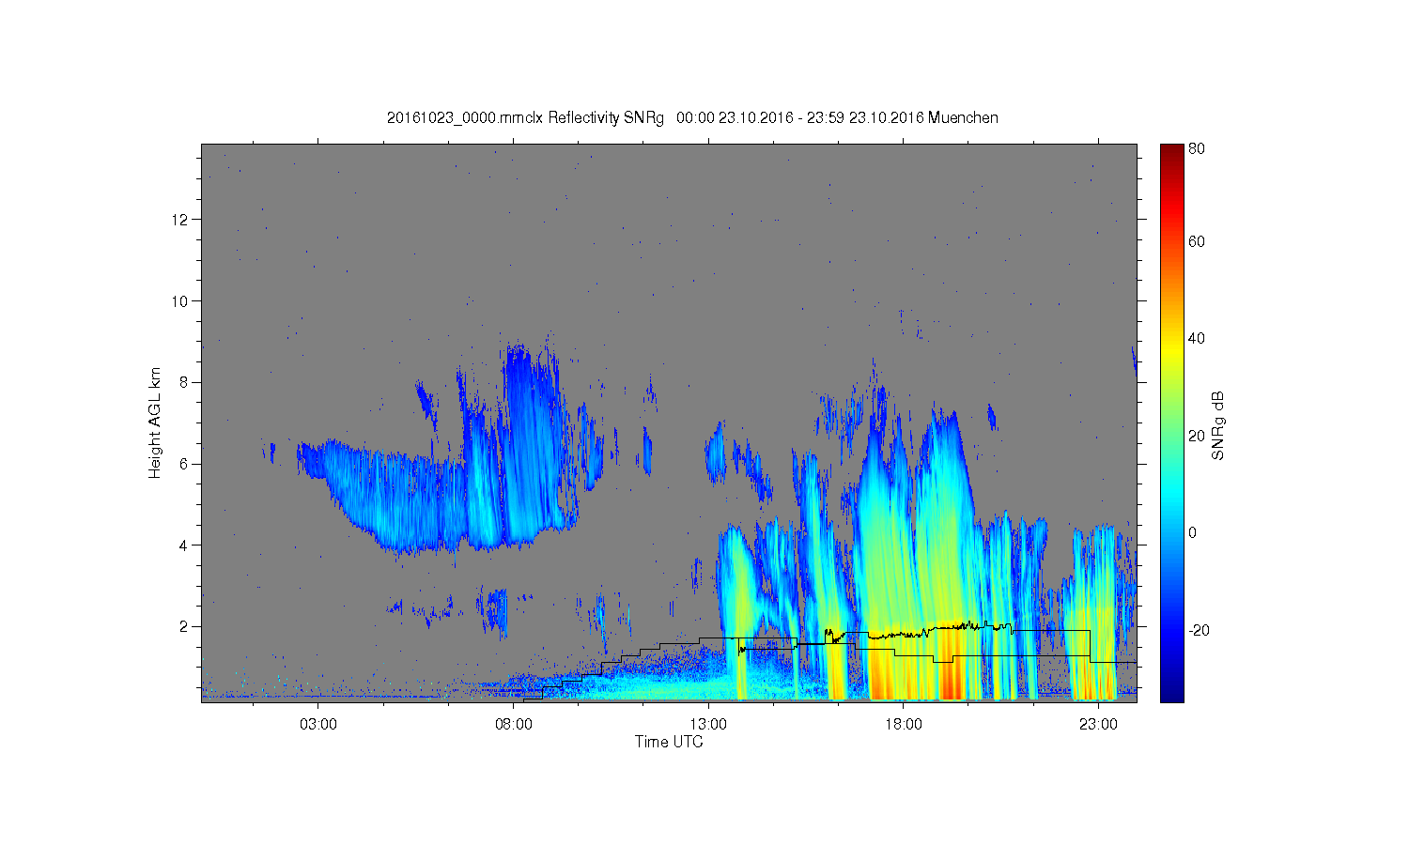Click the '23:00' time tick label

click(x=1098, y=725)
